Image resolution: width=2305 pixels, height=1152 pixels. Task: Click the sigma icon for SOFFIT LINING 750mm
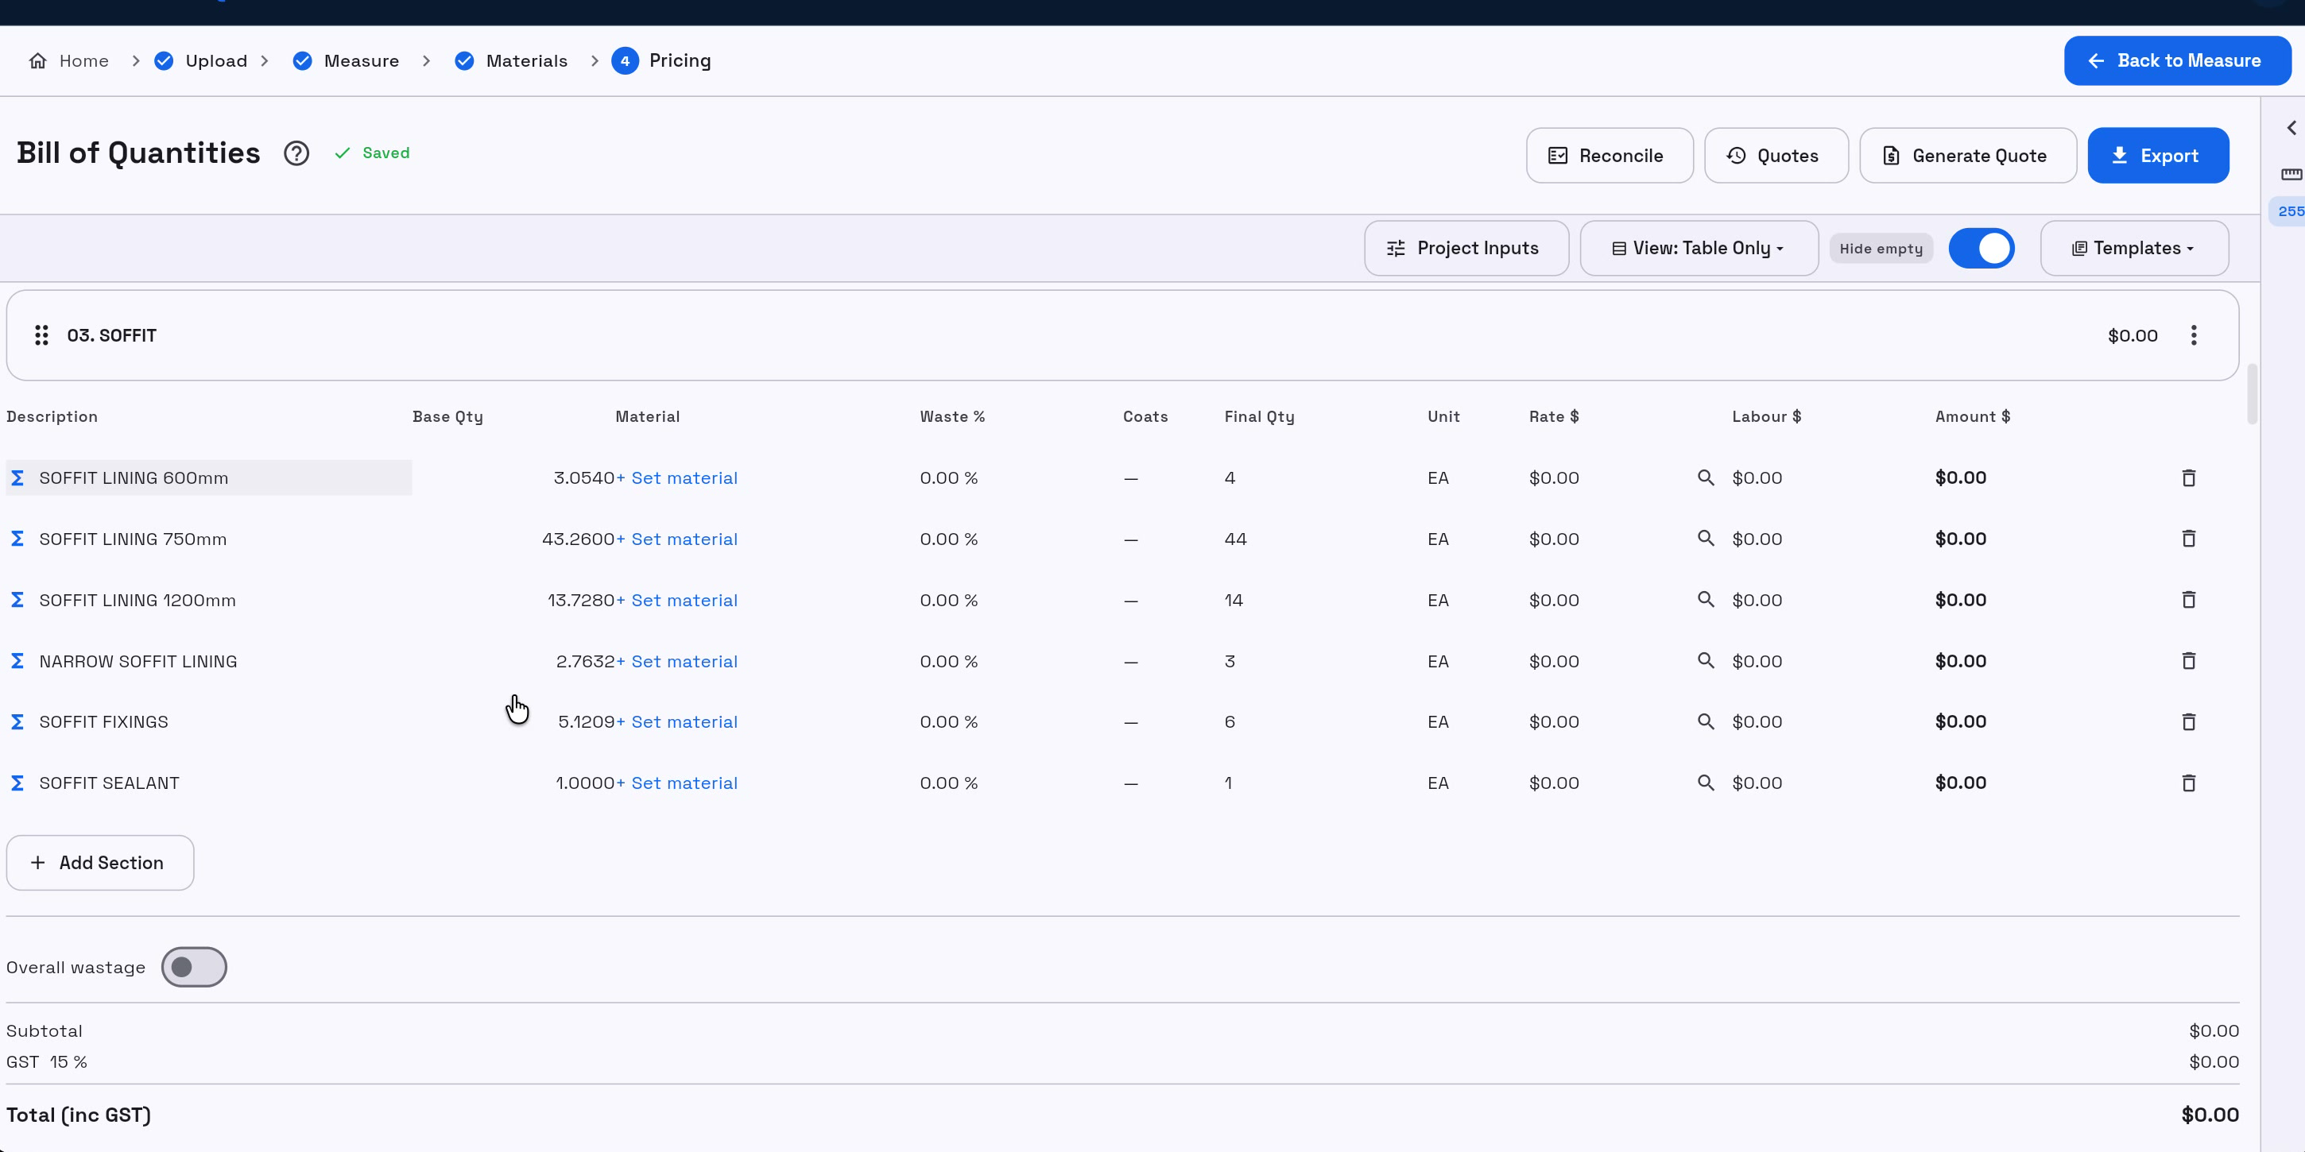point(17,539)
